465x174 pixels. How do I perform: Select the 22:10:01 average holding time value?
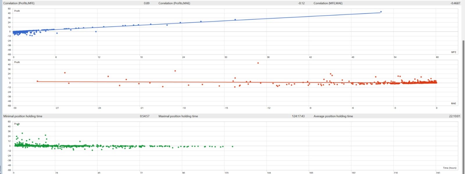pos(455,116)
